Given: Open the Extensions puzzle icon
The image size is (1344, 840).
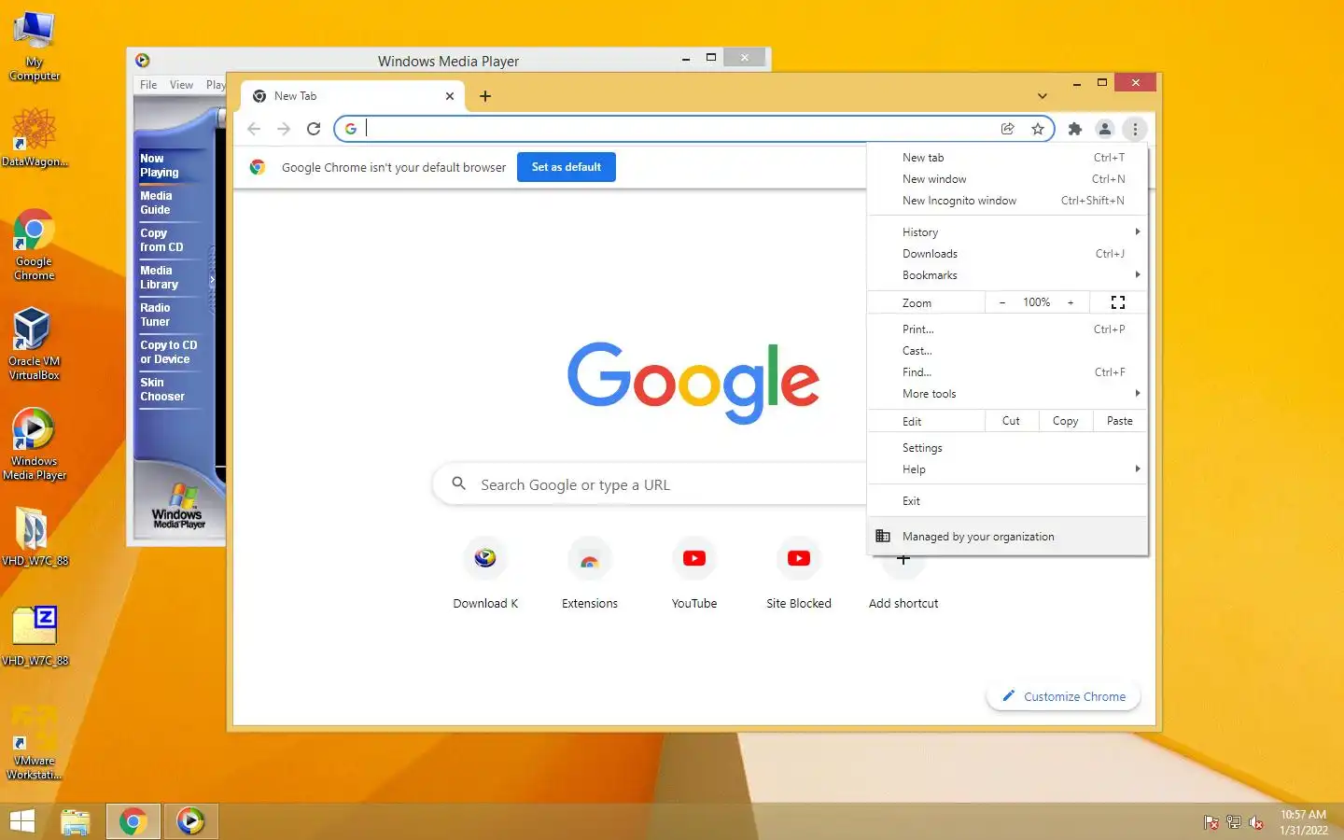Looking at the screenshot, I should (1074, 129).
